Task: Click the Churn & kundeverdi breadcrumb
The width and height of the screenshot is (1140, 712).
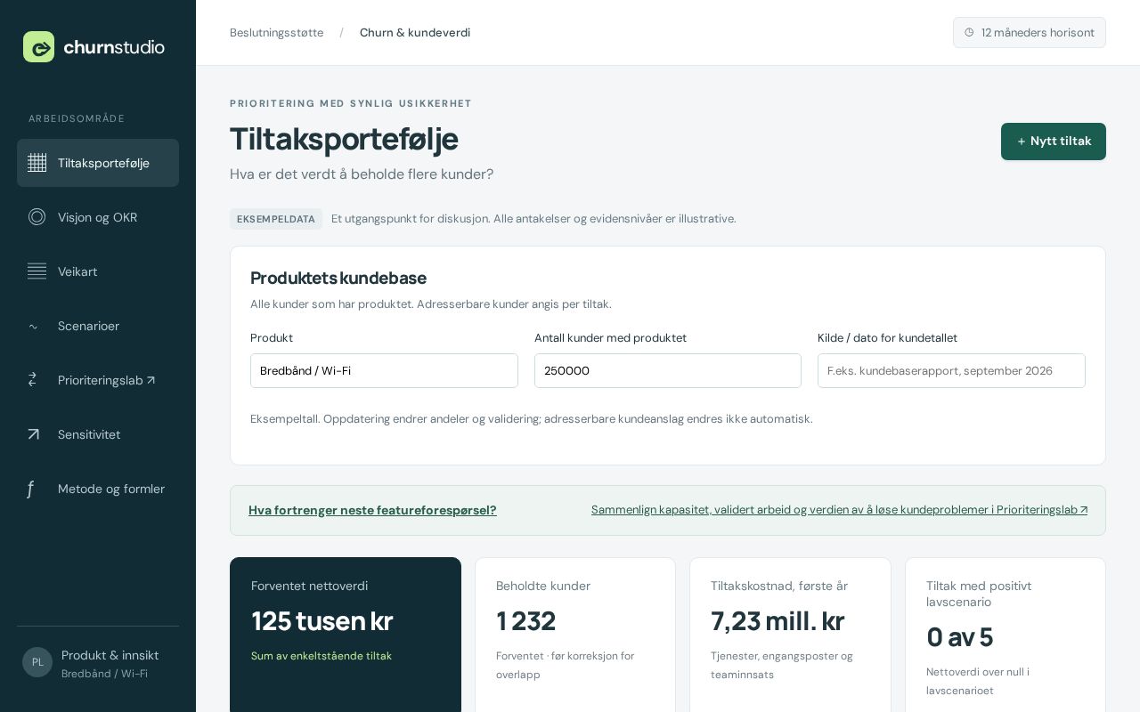Action: pyautogui.click(x=415, y=33)
